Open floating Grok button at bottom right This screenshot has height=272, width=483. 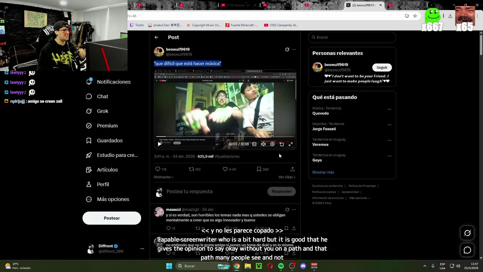pyautogui.click(x=467, y=233)
